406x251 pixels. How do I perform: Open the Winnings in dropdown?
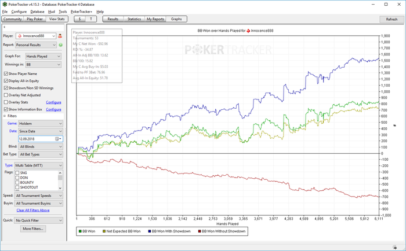click(43, 65)
